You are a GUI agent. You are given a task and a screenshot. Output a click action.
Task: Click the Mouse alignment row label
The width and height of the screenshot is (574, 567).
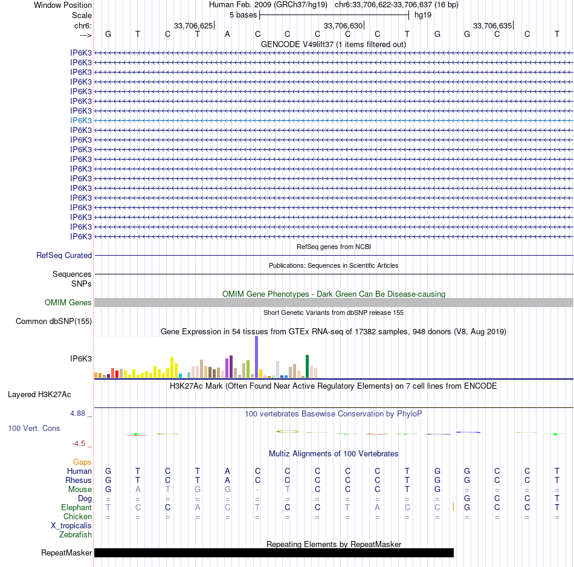tap(80, 490)
